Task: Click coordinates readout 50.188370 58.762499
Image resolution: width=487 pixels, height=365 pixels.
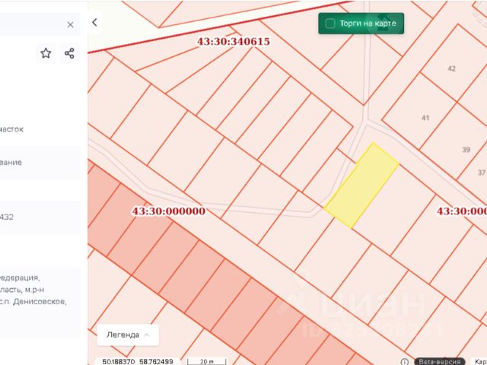Action: [x=138, y=362]
